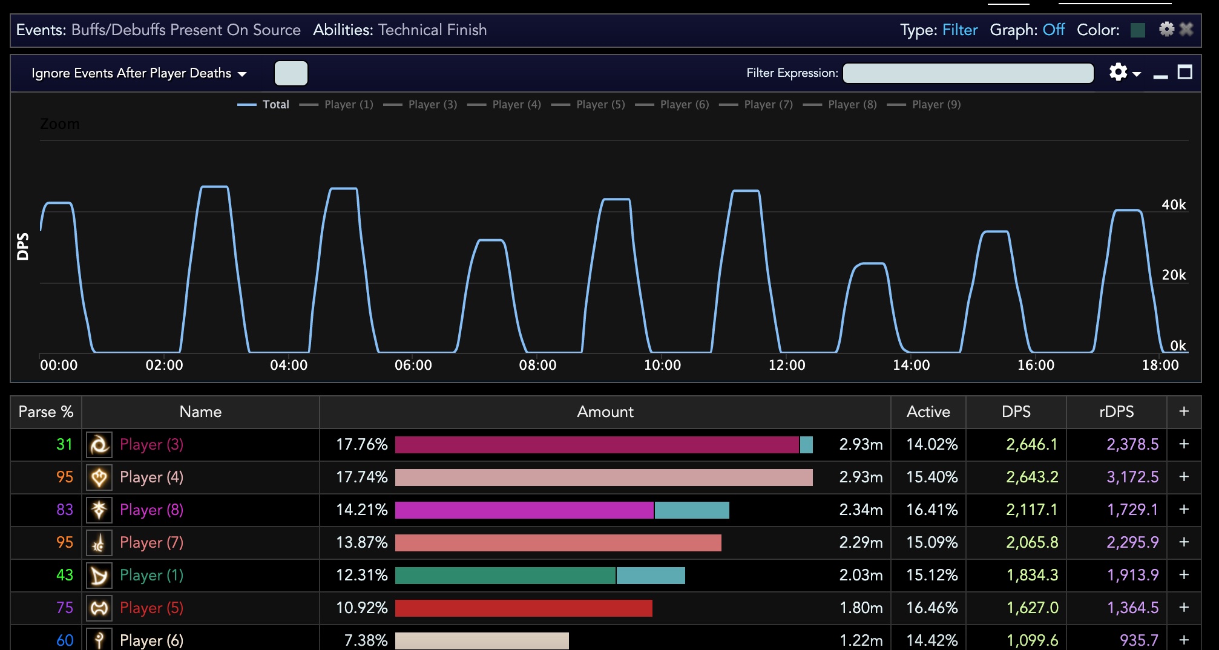Image resolution: width=1219 pixels, height=650 pixels.
Task: Sort table by Amount column
Action: pos(605,412)
